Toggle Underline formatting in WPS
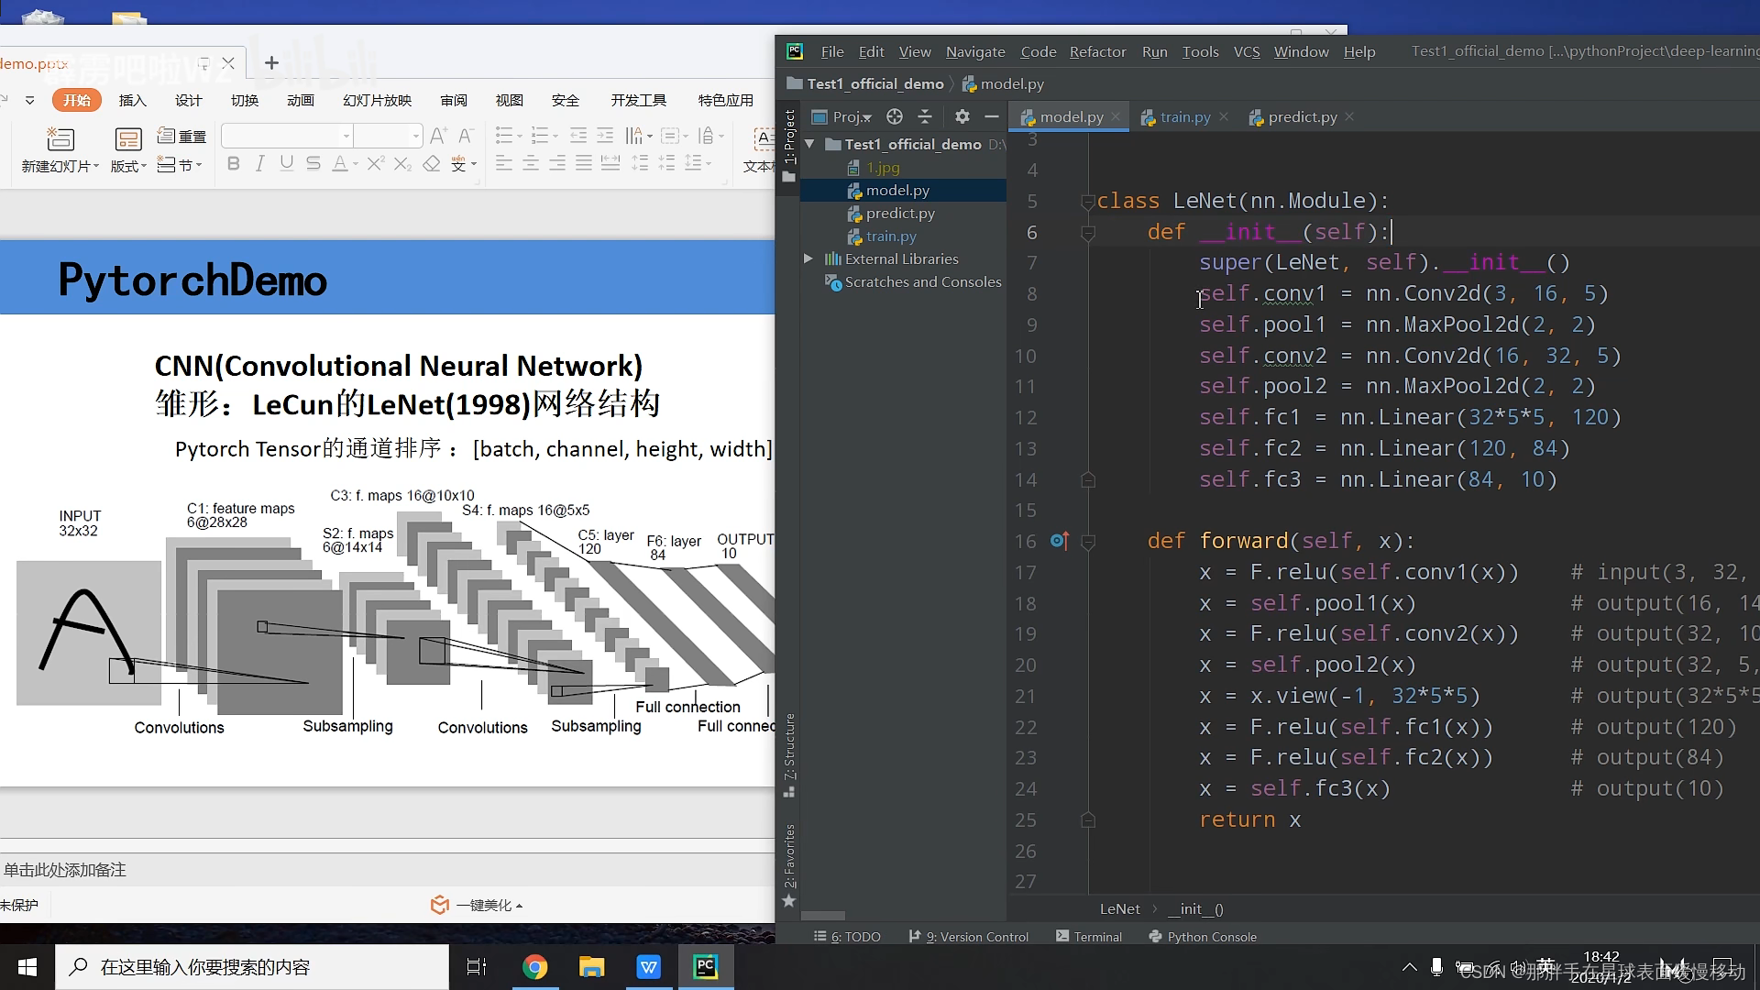This screenshot has width=1760, height=990. 287,164
